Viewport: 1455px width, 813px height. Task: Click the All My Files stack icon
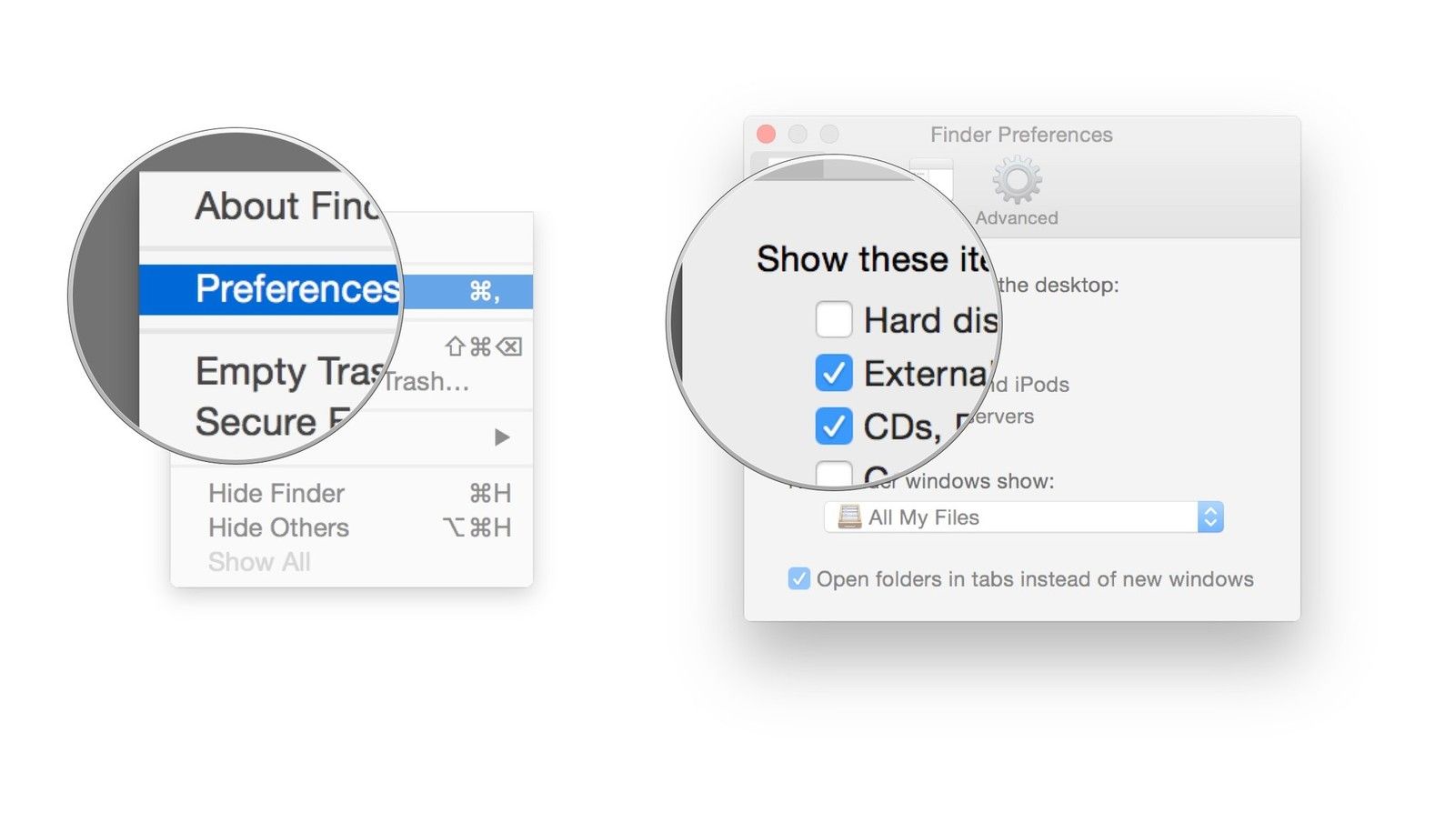point(849,517)
